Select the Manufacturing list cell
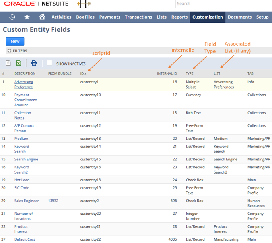This screenshot has height=243, width=272. point(226,239)
